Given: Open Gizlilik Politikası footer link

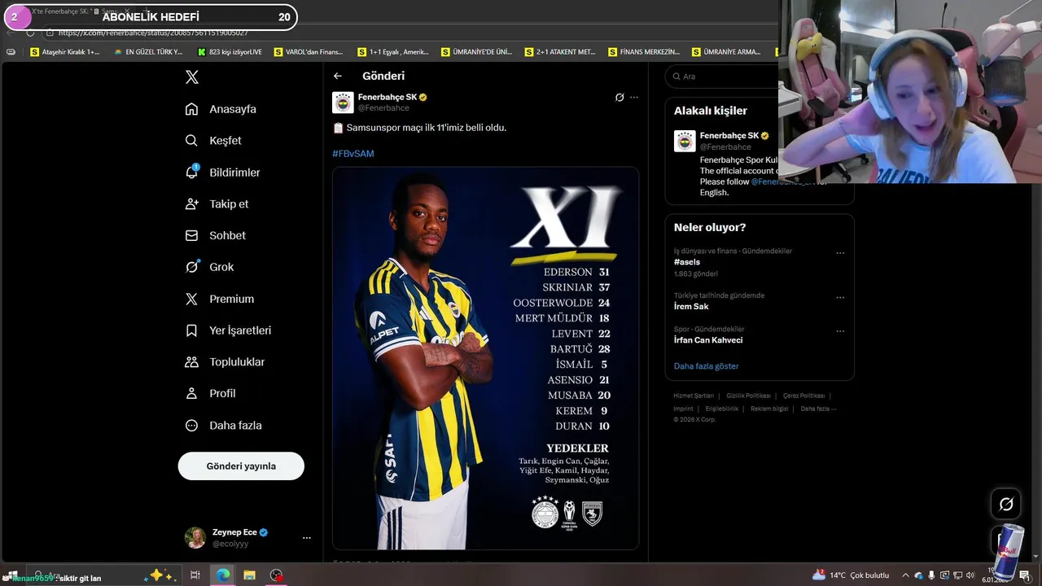Looking at the screenshot, I should 748,396.
